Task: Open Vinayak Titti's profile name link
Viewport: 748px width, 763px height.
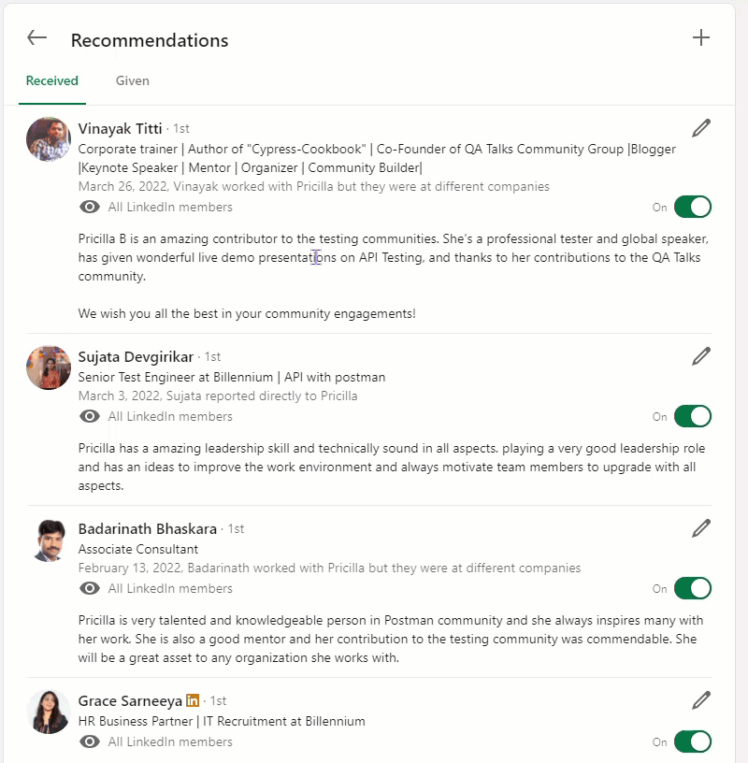Action: (120, 128)
